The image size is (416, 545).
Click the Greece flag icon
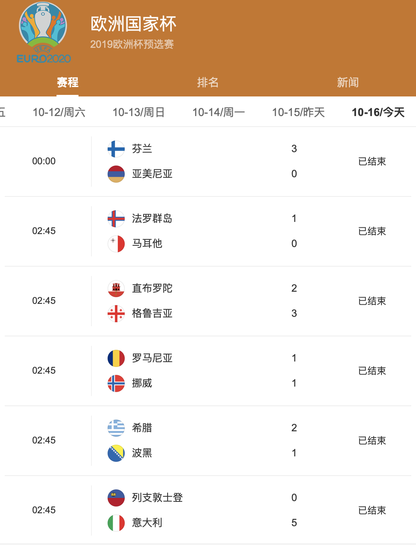click(116, 428)
